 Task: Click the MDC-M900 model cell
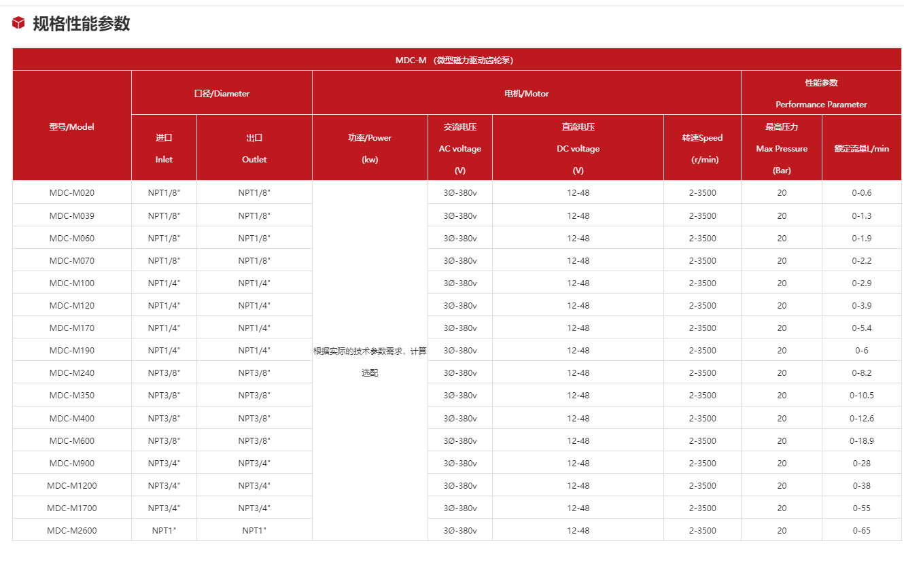pos(72,463)
